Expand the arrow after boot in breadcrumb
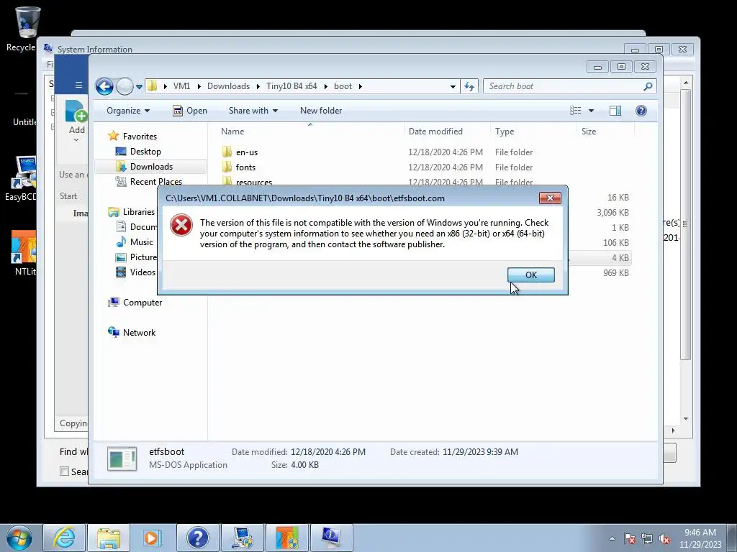 click(x=361, y=86)
